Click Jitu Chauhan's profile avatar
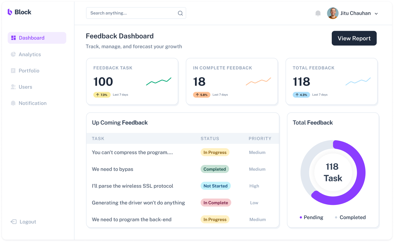 point(333,13)
